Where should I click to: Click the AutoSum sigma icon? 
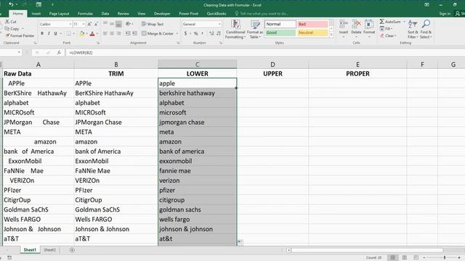[x=382, y=22]
